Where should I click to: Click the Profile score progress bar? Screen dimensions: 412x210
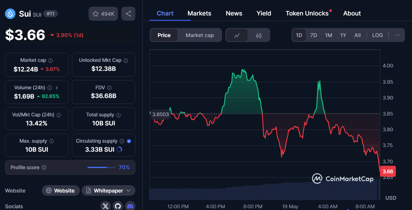coord(101,167)
